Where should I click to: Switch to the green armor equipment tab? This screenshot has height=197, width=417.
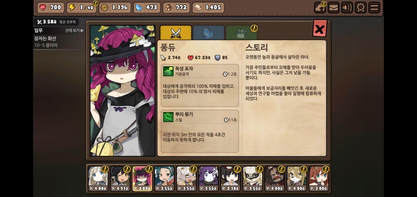tap(241, 33)
